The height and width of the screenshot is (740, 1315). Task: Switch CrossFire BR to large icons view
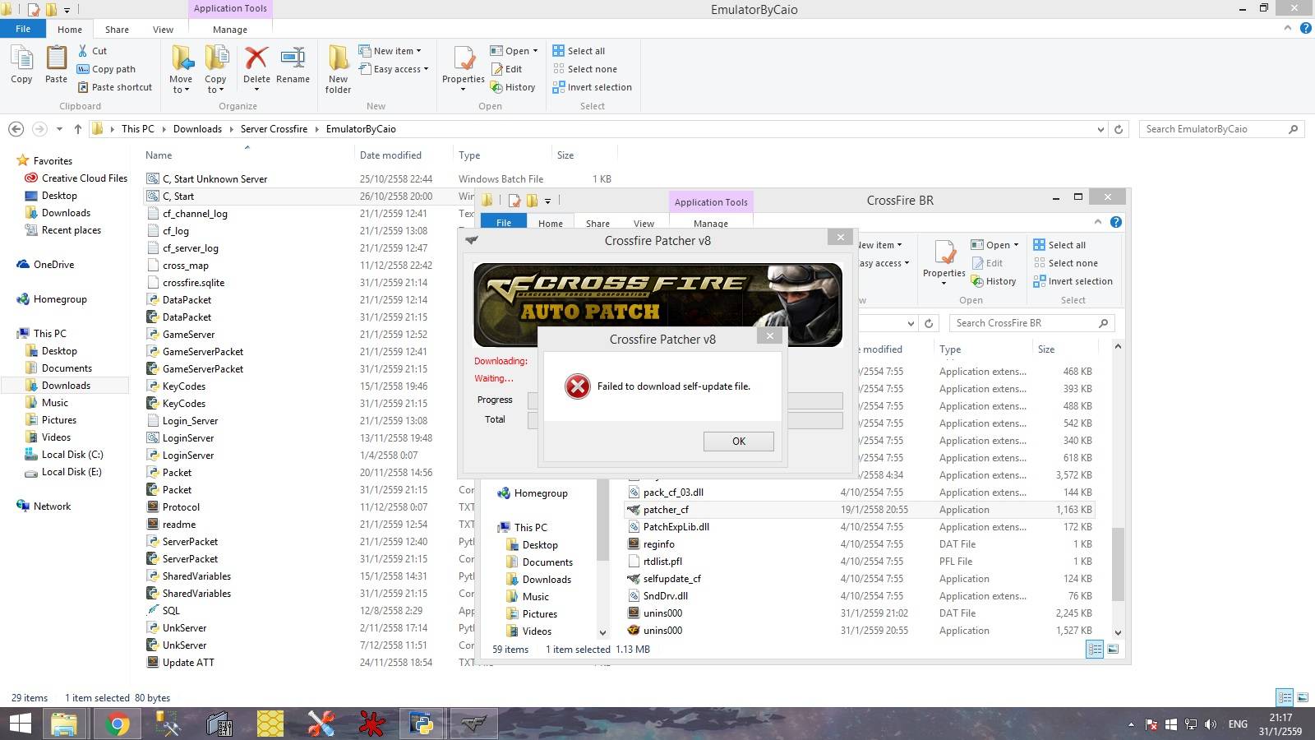tap(1113, 650)
